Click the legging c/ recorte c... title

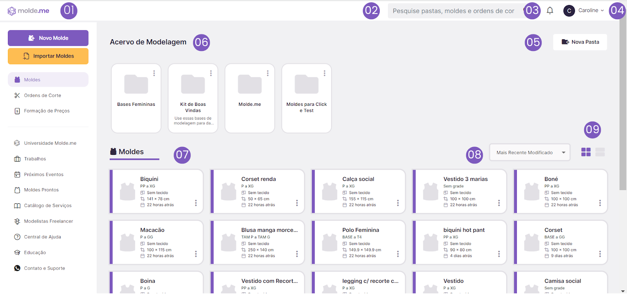[370, 281]
